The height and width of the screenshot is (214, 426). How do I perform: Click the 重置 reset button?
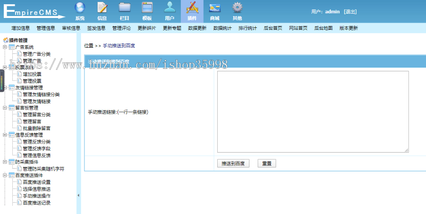click(x=267, y=163)
